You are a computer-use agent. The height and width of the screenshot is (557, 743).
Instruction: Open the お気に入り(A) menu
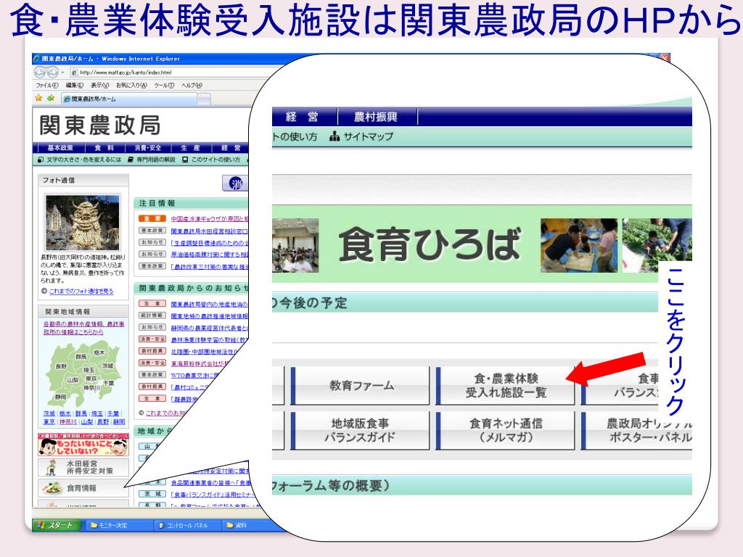[131, 86]
